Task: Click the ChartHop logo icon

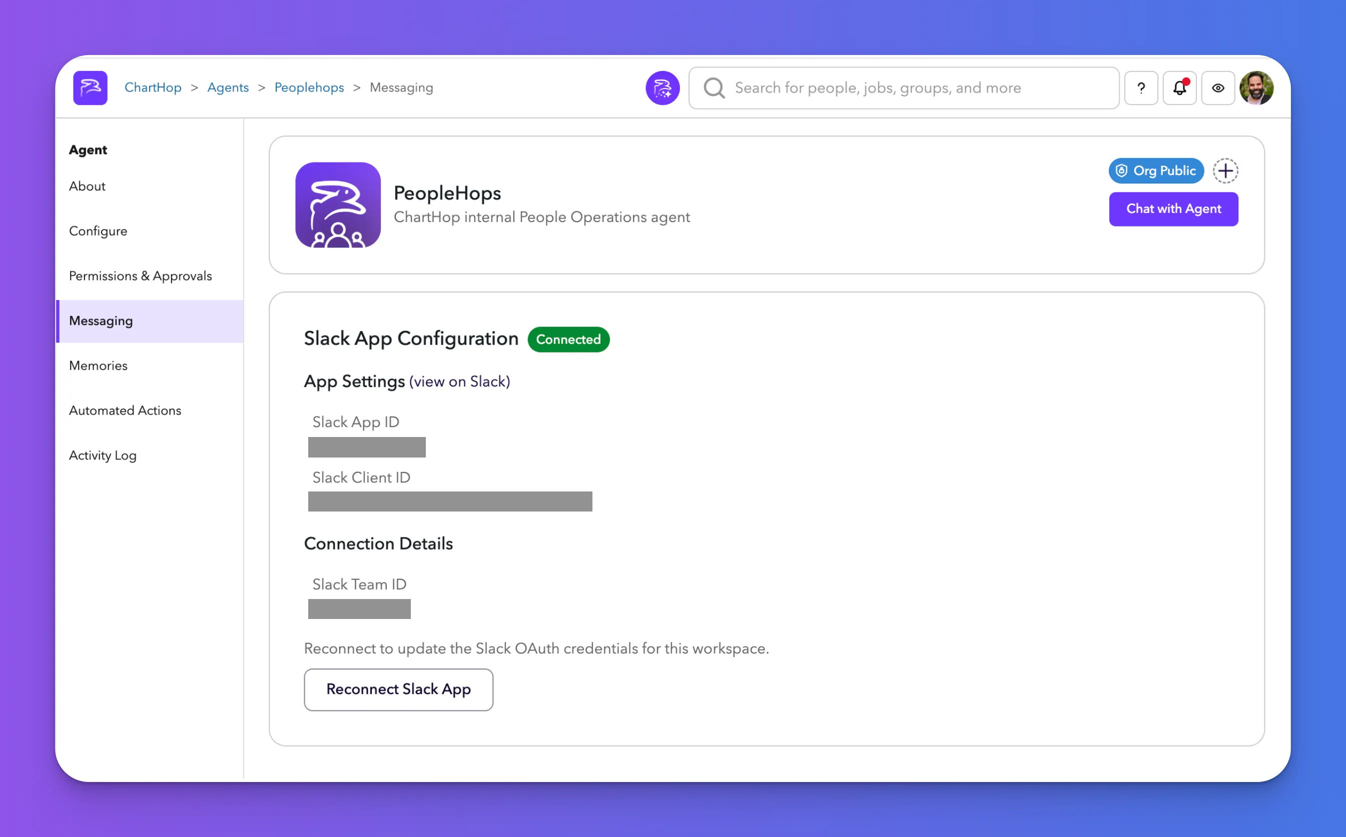Action: (x=90, y=88)
